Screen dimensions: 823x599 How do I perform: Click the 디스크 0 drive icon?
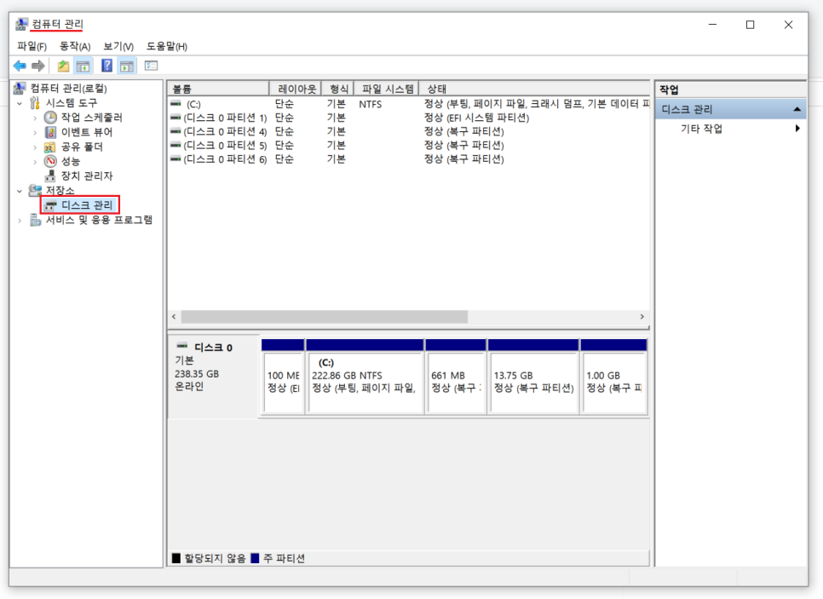(182, 345)
